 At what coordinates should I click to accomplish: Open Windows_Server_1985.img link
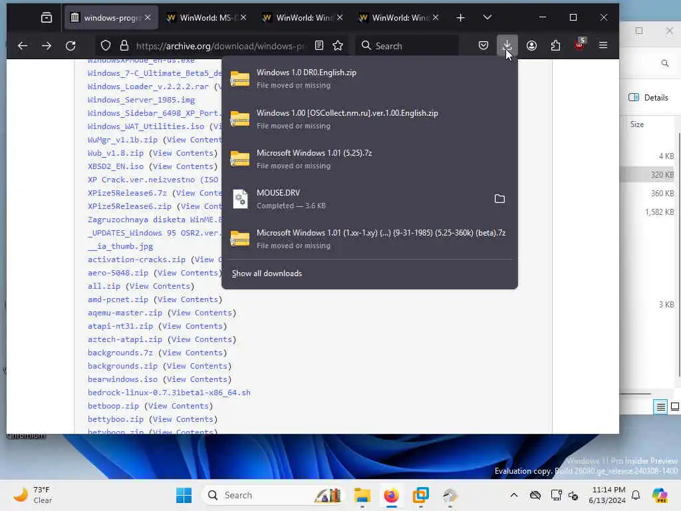click(x=141, y=100)
